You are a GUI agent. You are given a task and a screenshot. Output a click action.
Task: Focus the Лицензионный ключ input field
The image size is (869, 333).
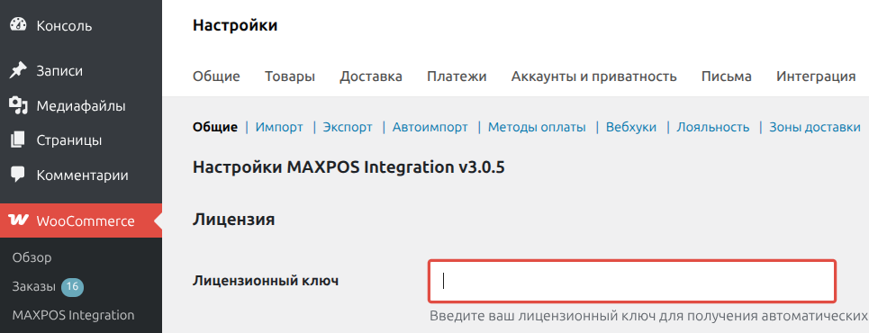(x=632, y=282)
